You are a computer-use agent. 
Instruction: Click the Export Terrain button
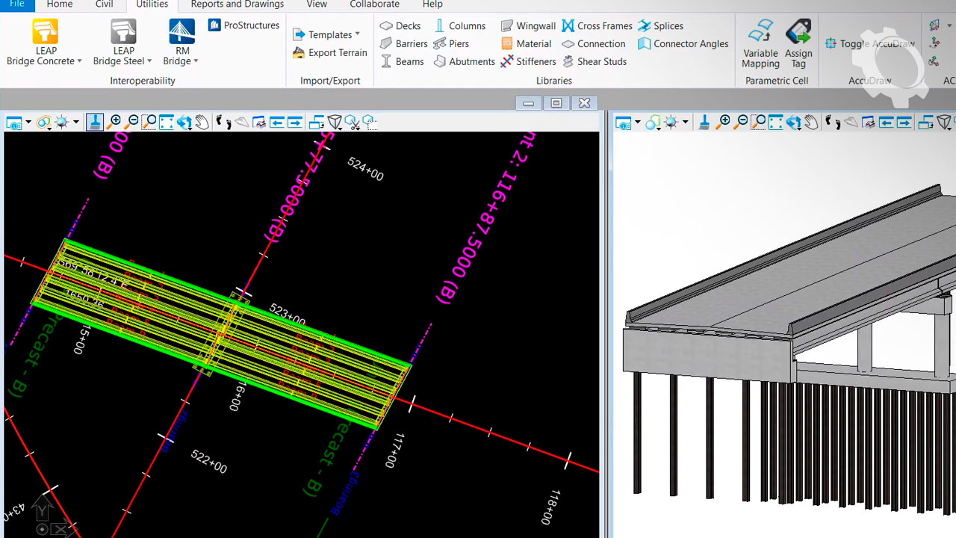[330, 53]
